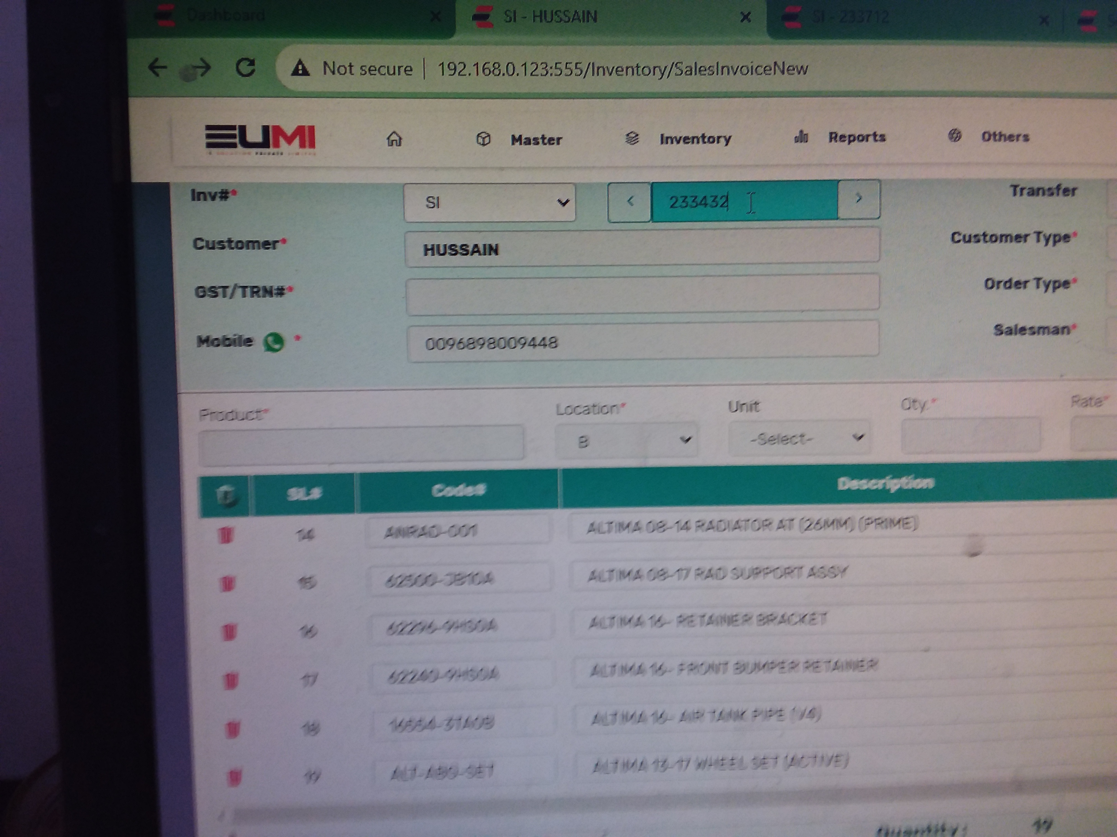The height and width of the screenshot is (837, 1117).
Task: Open the SI invoice type dropdown
Action: [489, 202]
